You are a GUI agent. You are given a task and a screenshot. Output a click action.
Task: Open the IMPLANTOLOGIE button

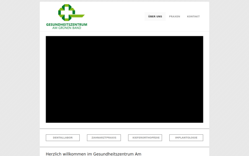click(x=186, y=138)
